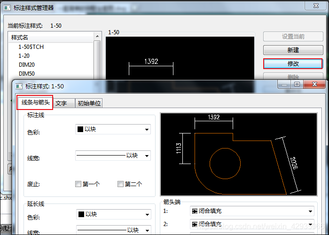Viewport: 329px width, 235px height.
Task: Select style DIM50 in the list
Action: (x=27, y=74)
